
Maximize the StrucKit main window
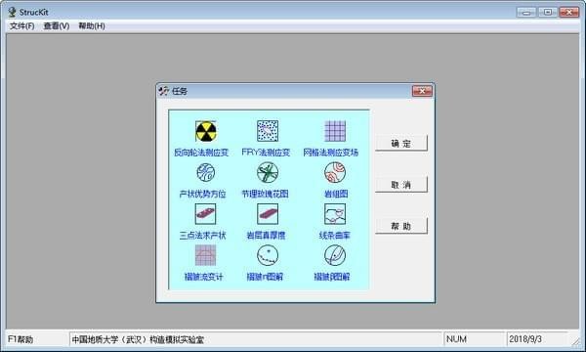click(x=548, y=13)
